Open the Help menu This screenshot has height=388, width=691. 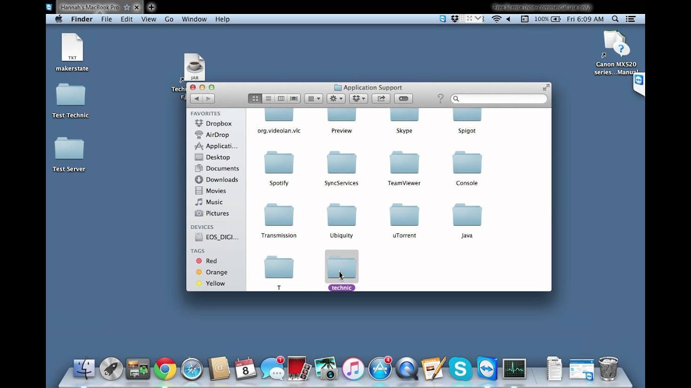click(222, 19)
